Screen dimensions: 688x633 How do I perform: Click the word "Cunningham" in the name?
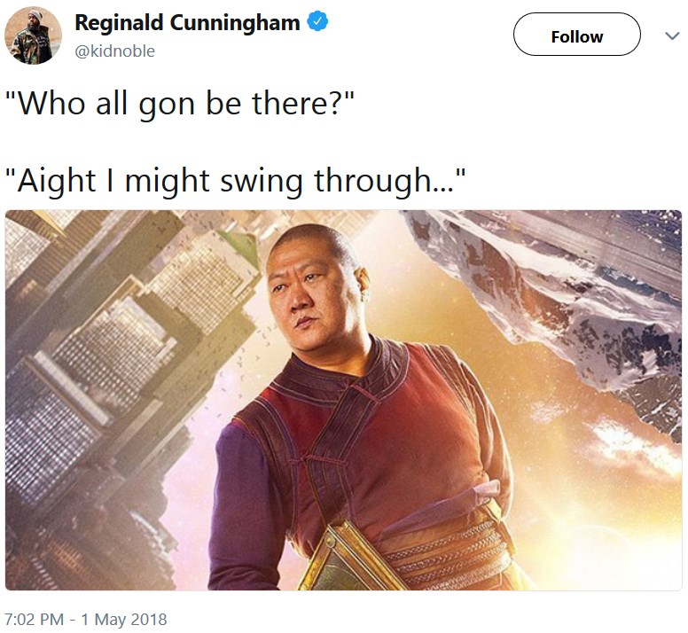click(x=235, y=22)
